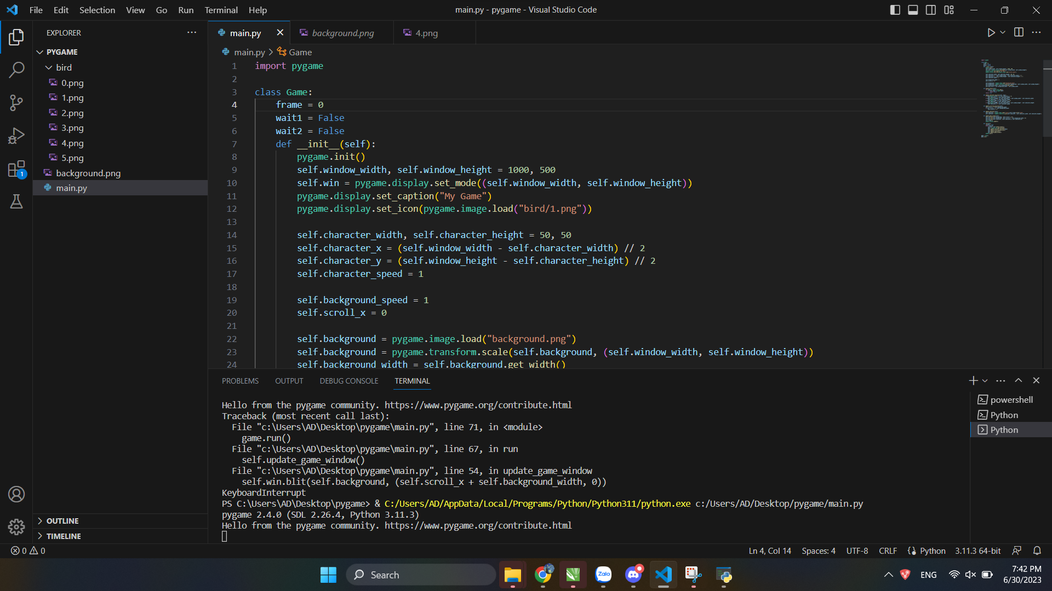Switch to the OUTPUT panel tab

[x=289, y=381]
